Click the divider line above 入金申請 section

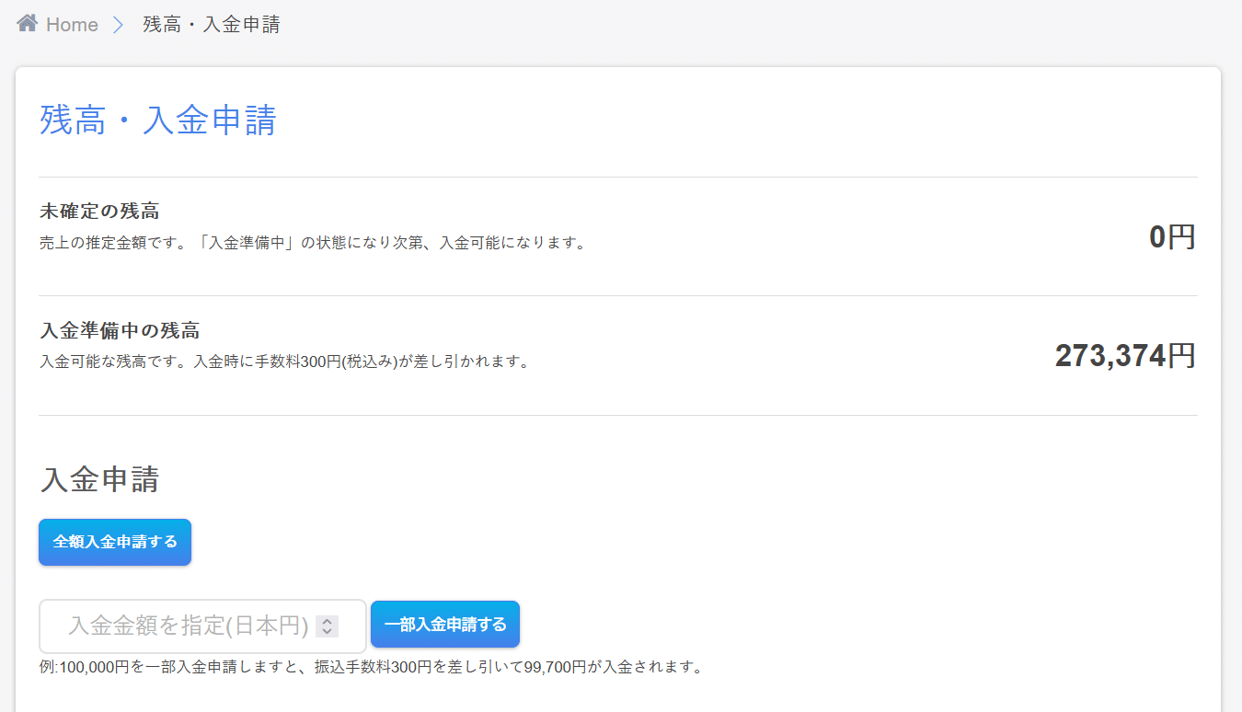[x=618, y=416]
